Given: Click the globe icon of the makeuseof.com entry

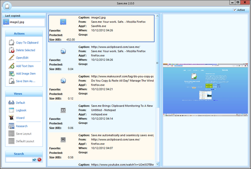Looking at the screenshot, I should [x=63, y=81].
